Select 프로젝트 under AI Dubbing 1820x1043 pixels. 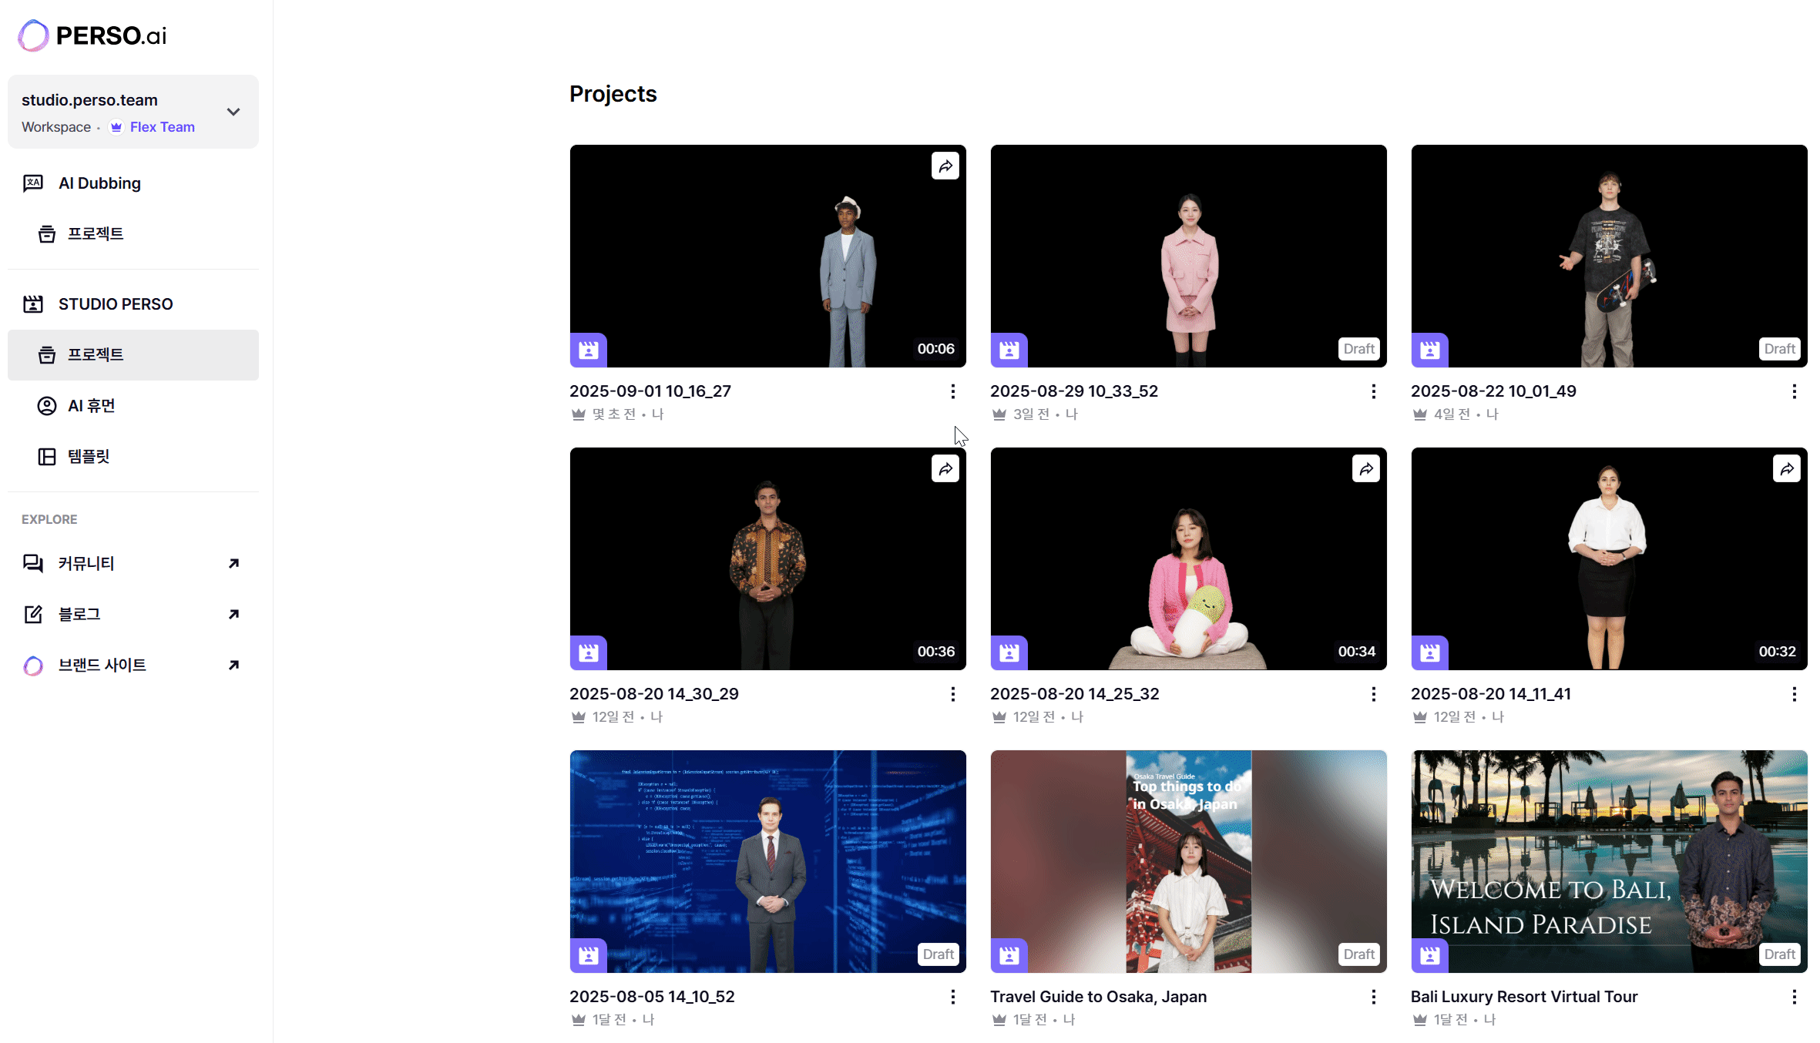tap(96, 234)
